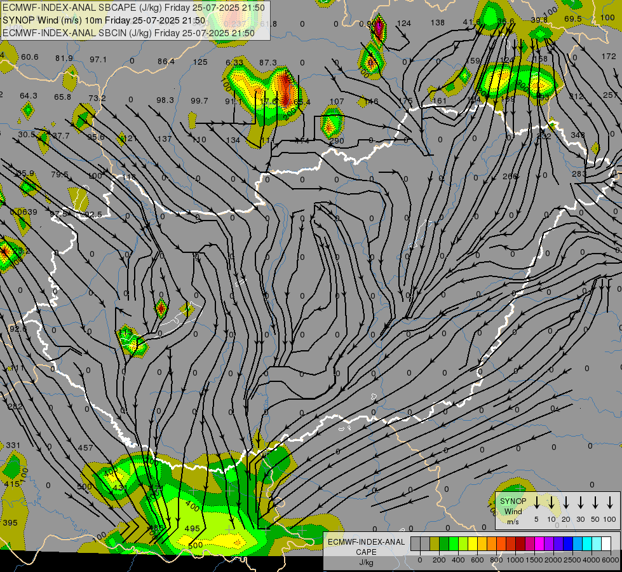Select the pure blue swatch left of 2500
Viewport: 622px width, 572px height.
568,544
